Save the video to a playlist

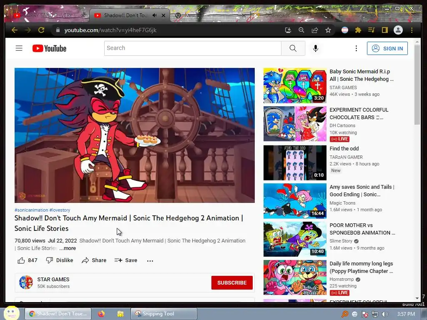pyautogui.click(x=126, y=260)
